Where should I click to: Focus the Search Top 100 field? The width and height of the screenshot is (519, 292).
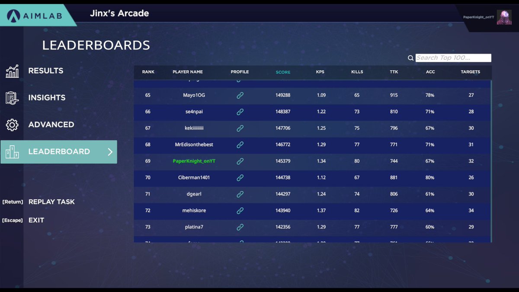pyautogui.click(x=453, y=58)
